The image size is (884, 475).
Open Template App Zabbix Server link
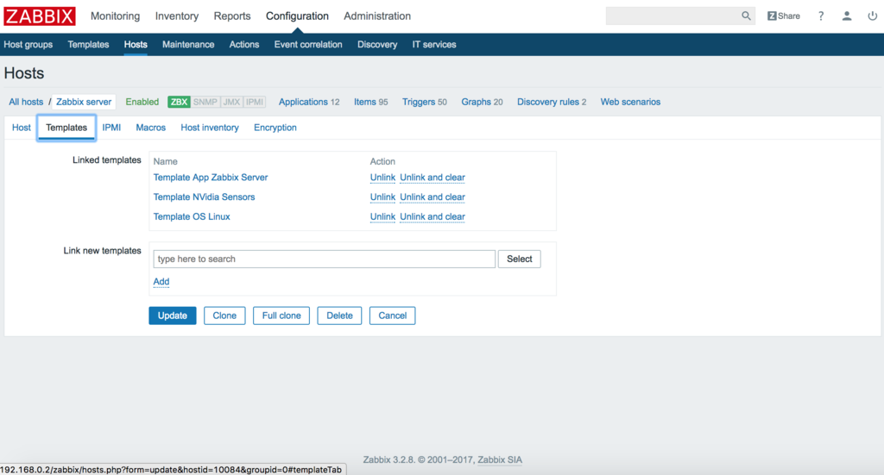[x=211, y=178]
